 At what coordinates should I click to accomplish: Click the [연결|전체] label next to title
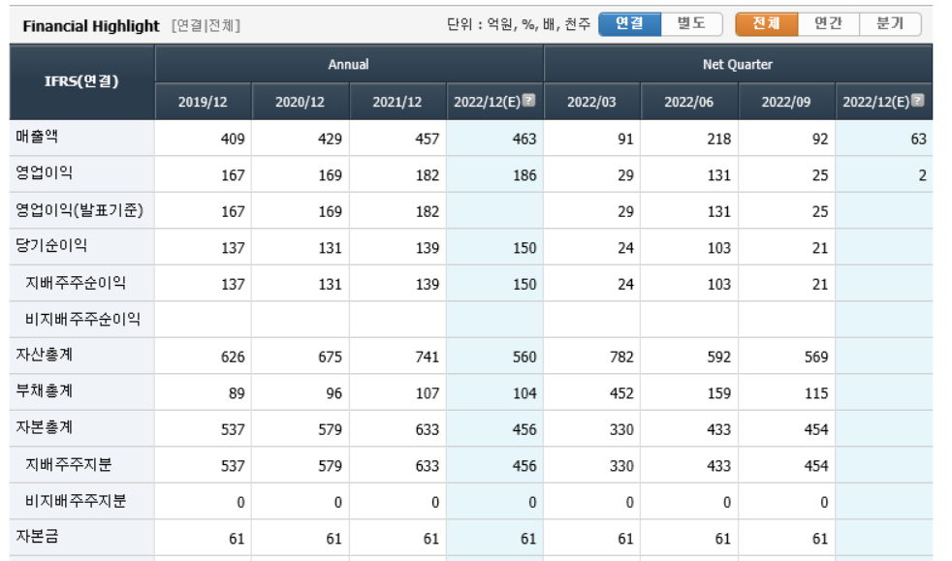(206, 25)
